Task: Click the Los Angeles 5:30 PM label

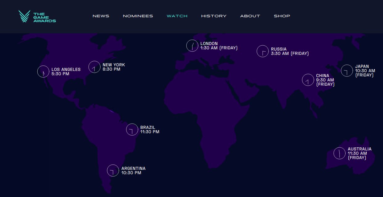Action: pos(66,72)
